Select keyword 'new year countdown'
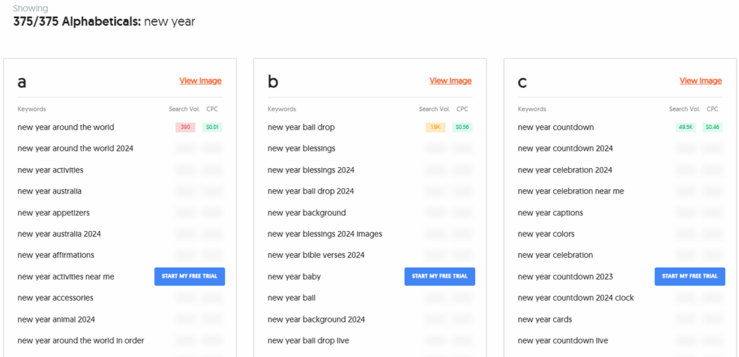739x357 pixels. click(556, 127)
